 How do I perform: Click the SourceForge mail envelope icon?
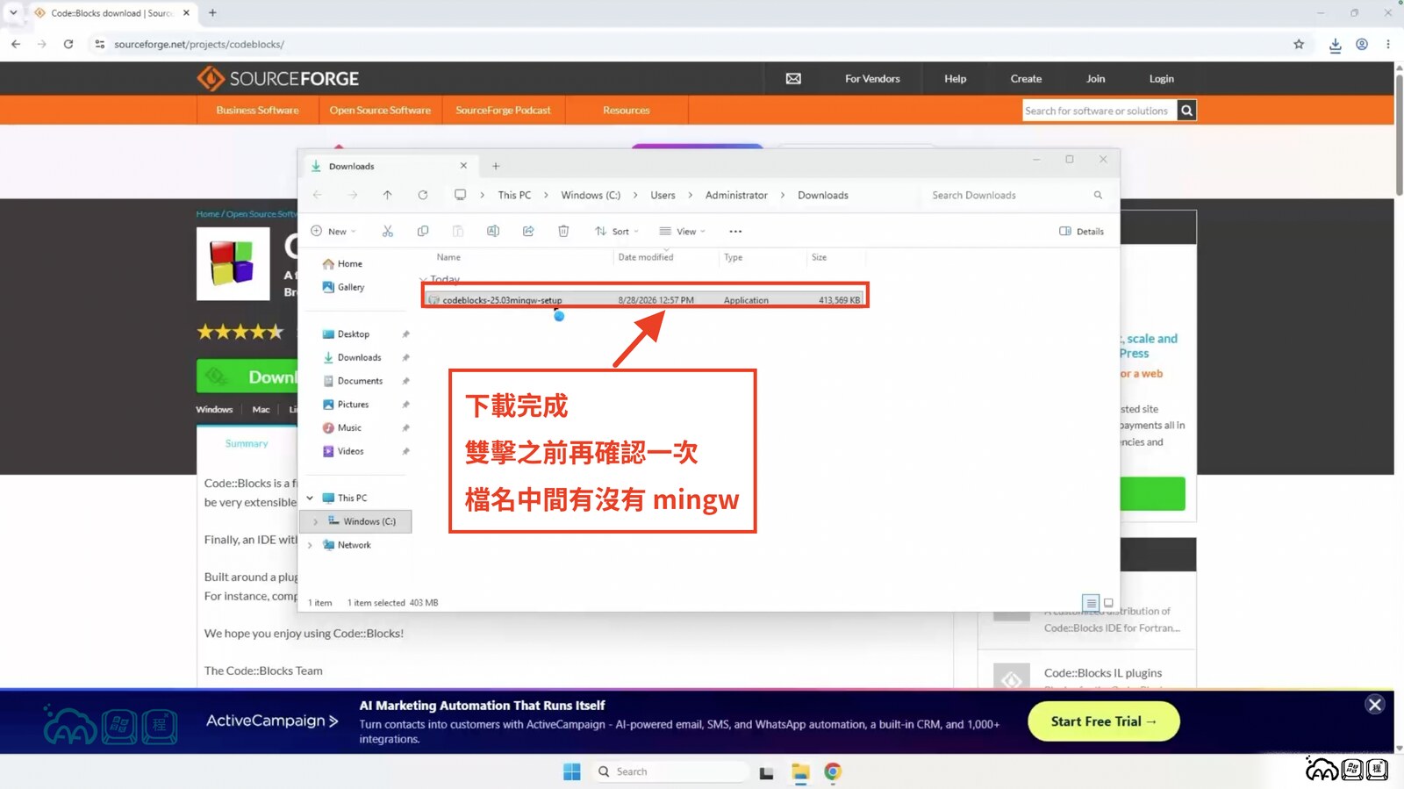click(793, 79)
